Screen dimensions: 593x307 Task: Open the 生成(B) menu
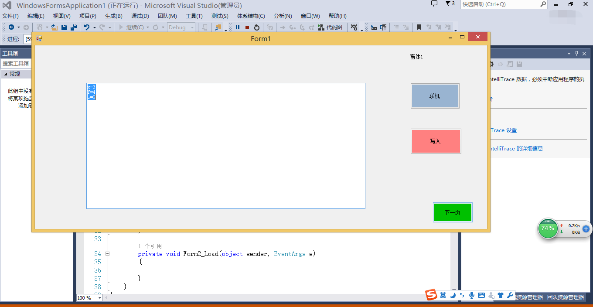point(114,16)
